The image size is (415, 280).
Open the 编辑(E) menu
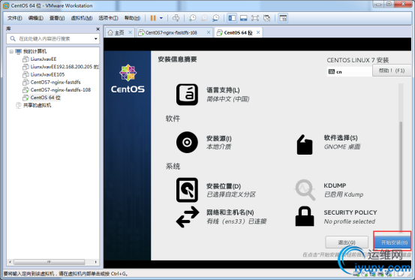click(x=36, y=18)
